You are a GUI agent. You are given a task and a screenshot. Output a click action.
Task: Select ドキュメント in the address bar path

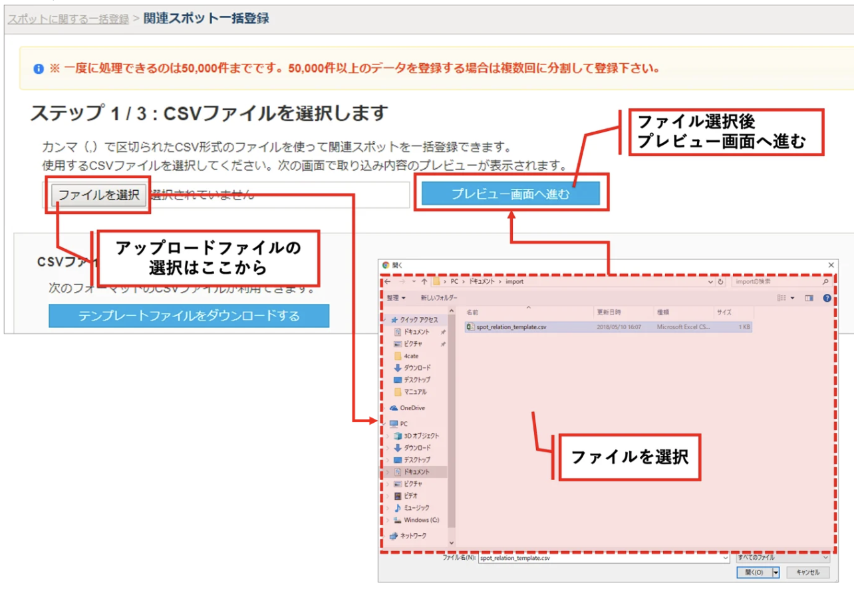point(482,282)
